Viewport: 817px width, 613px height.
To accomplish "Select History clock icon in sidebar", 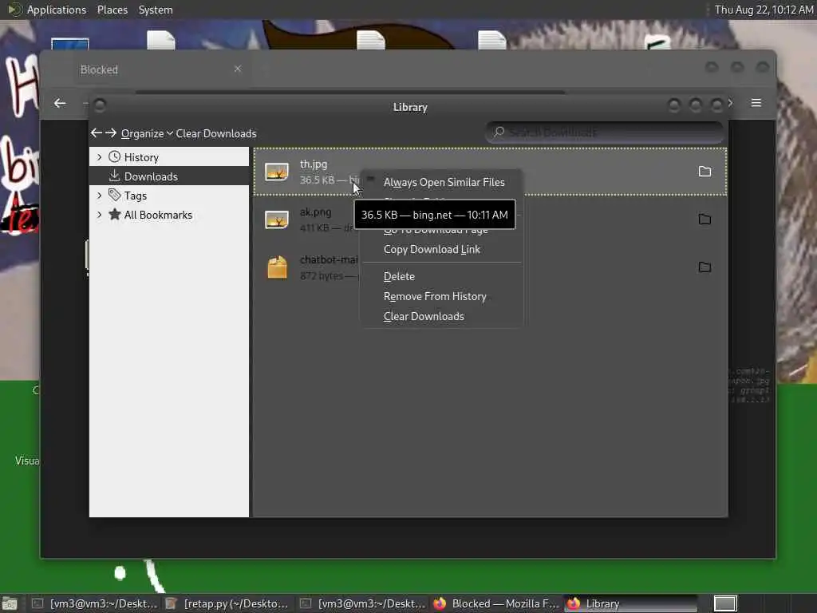I will [x=115, y=156].
